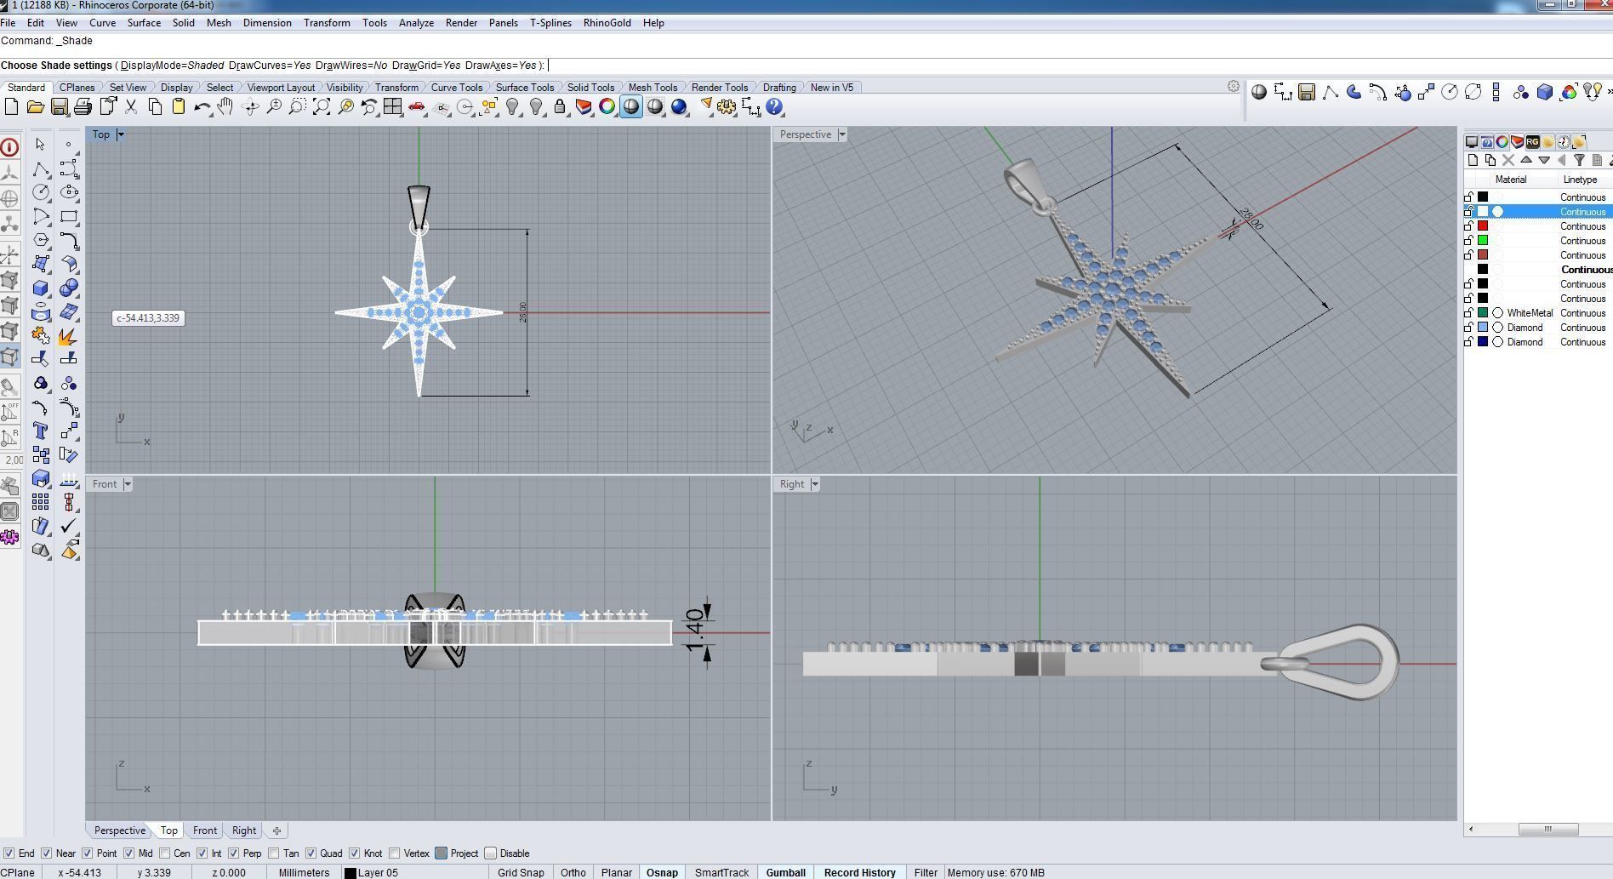Move layer up with the up triangle
1613x879 pixels.
coord(1526,160)
